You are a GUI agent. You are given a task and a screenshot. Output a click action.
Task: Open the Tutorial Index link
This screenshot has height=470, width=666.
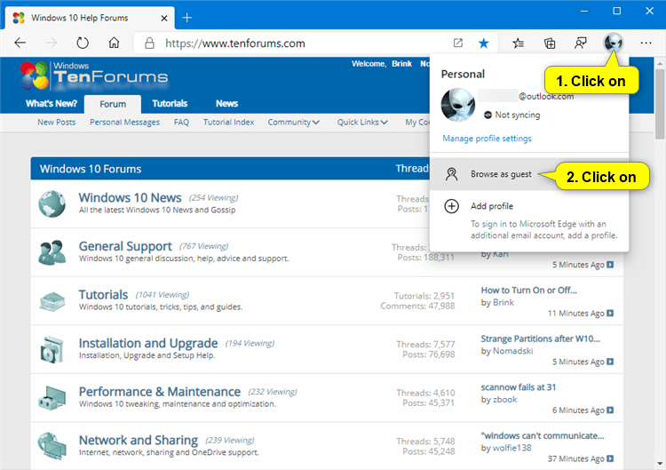click(x=228, y=123)
